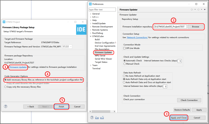
Task: Click forward navigation arrow in Preferences header
Action: tap(198, 10)
